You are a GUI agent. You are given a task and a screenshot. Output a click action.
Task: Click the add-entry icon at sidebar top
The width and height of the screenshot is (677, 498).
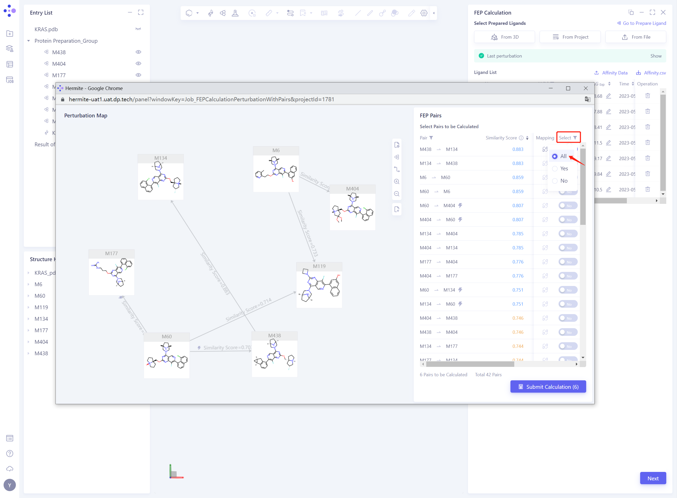pyautogui.click(x=10, y=34)
